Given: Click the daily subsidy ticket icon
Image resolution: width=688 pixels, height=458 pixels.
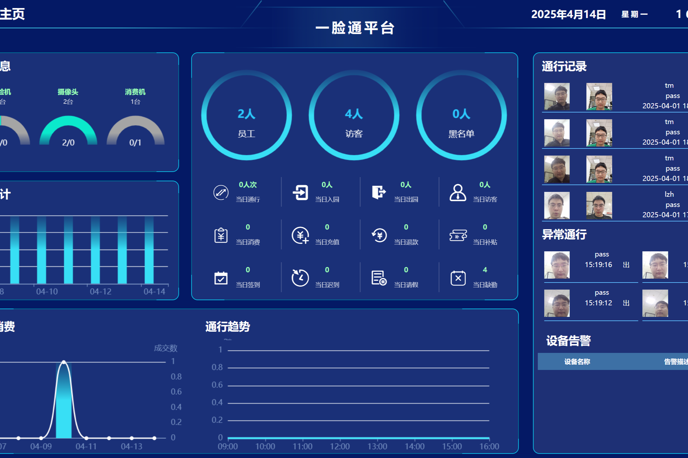Looking at the screenshot, I should pyautogui.click(x=458, y=235).
